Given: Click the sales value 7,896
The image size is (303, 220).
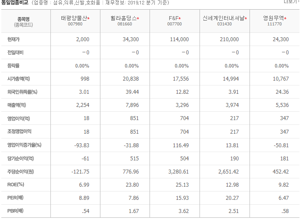Looking at the screenshot, I should pos(132,105).
